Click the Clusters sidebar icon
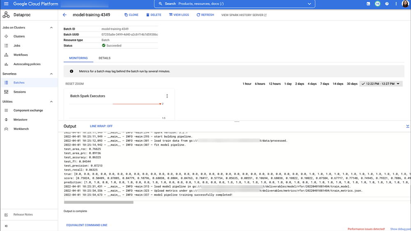Image resolution: width=411 pixels, height=231 pixels. [6, 37]
